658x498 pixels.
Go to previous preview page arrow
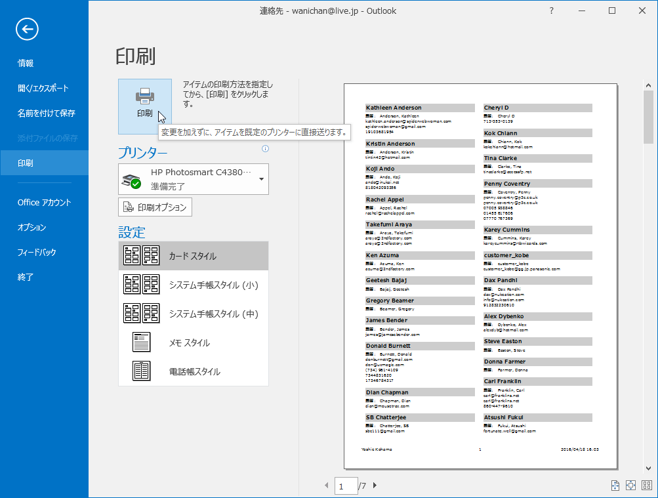click(x=327, y=486)
